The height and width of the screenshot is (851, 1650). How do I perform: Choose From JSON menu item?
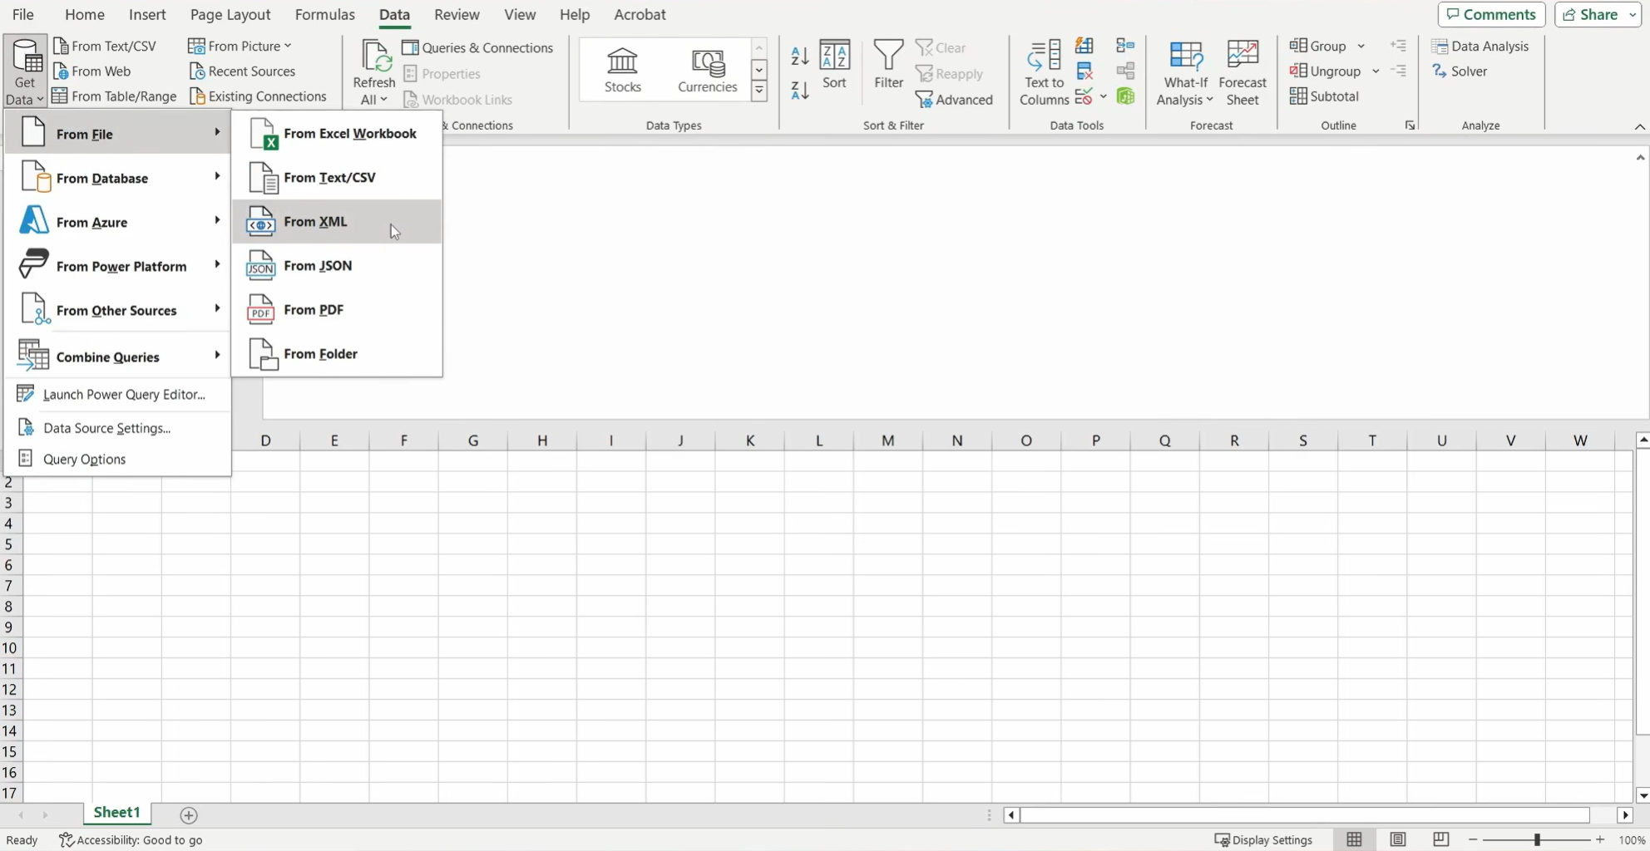coord(337,265)
